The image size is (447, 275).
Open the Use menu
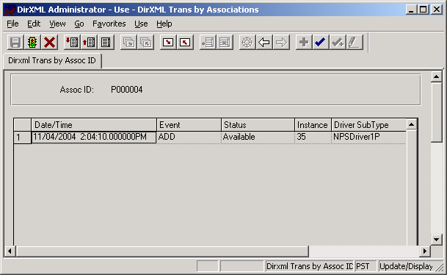click(x=141, y=24)
